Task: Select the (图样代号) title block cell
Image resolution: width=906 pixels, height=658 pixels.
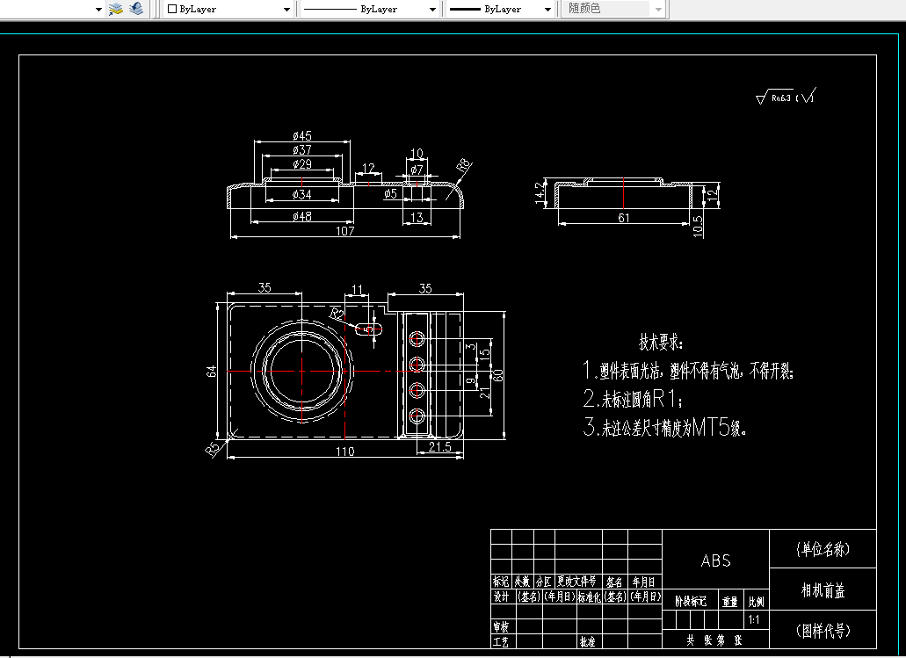Action: coord(823,630)
